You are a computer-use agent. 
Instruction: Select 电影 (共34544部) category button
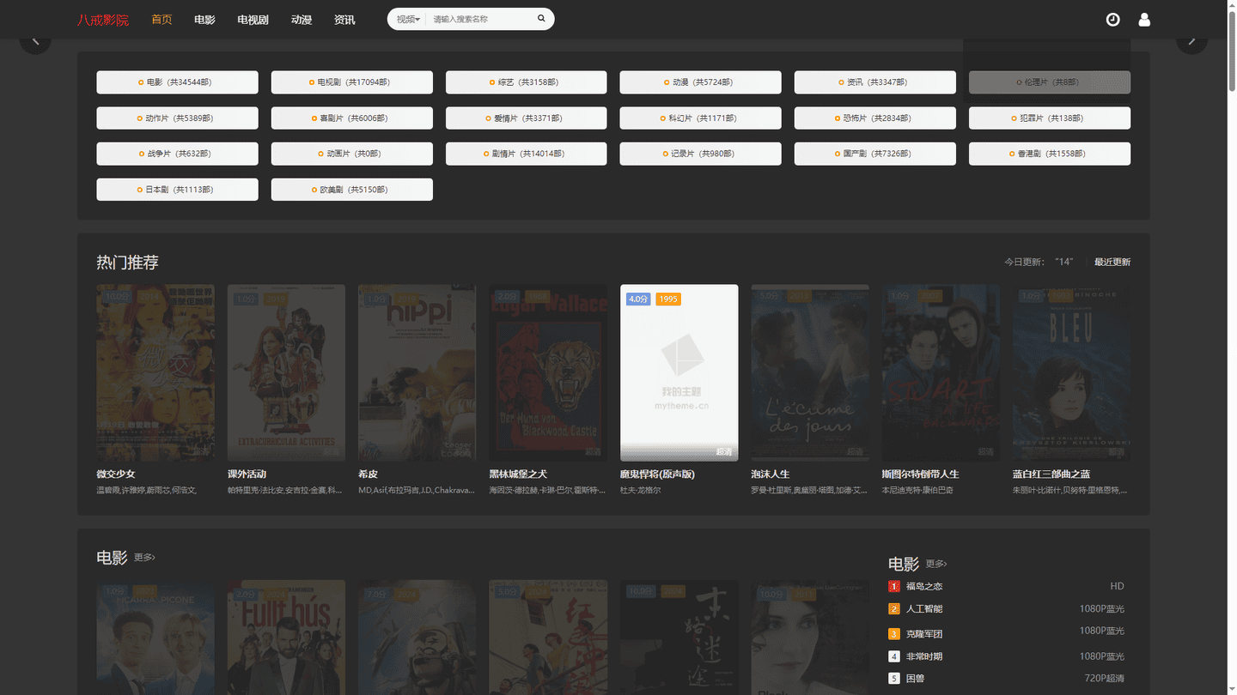tap(177, 82)
